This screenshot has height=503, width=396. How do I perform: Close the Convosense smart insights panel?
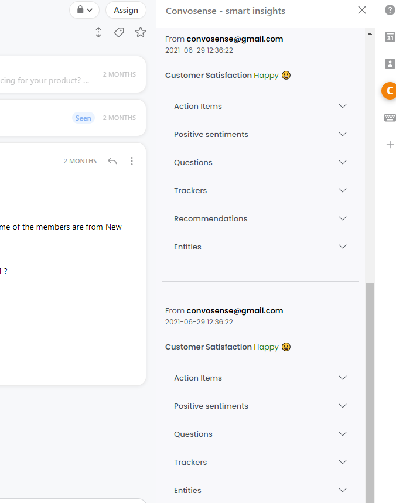[361, 11]
